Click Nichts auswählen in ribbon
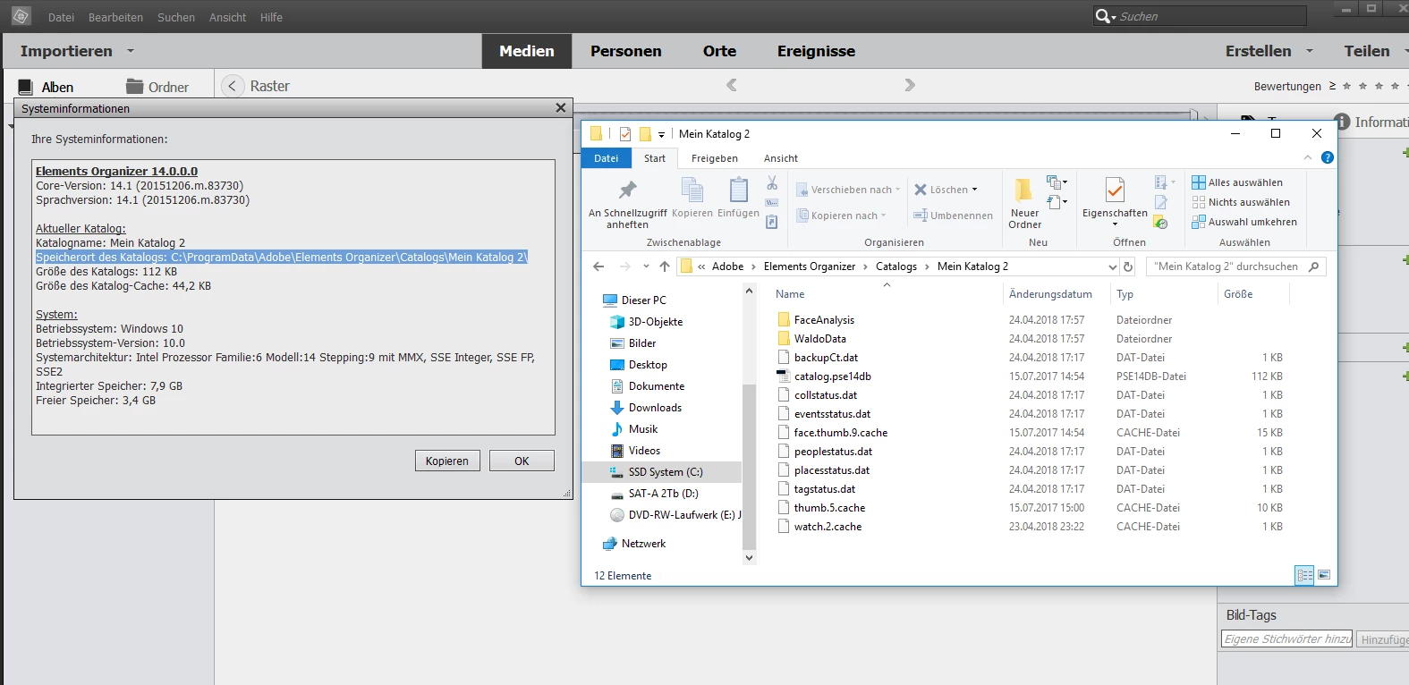 pos(1241,202)
